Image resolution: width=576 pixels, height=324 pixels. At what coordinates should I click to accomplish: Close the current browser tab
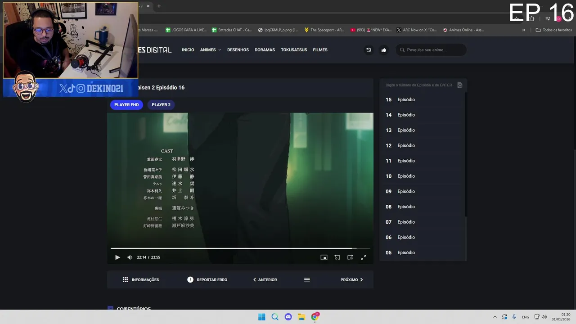(148, 6)
